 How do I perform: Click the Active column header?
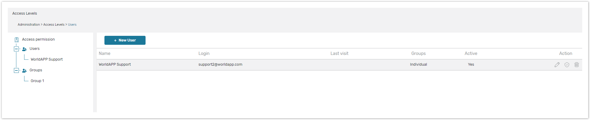[471, 53]
